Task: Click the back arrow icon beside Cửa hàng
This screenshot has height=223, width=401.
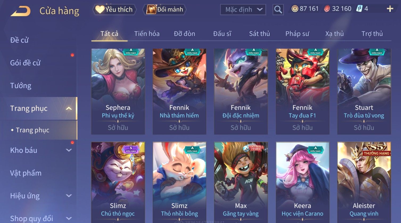Action: click(20, 11)
